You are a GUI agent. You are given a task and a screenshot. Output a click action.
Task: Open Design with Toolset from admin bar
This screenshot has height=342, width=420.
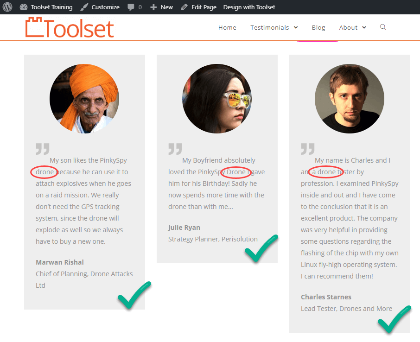point(249,7)
